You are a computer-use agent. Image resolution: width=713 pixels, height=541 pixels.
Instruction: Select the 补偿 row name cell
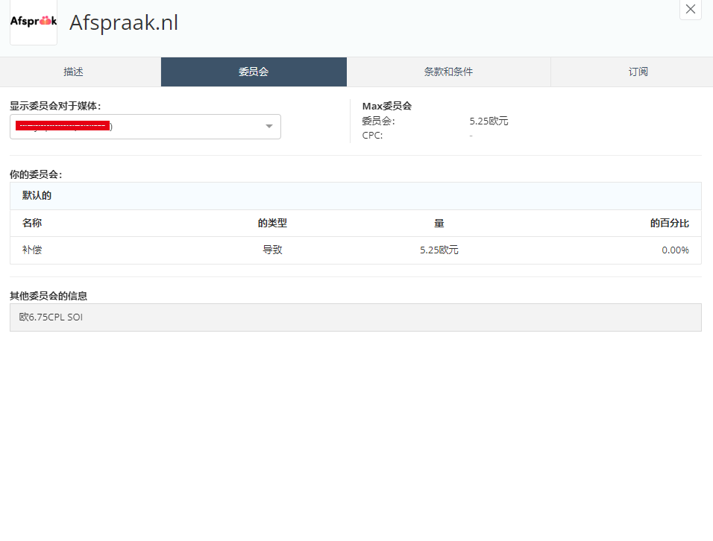(32, 250)
